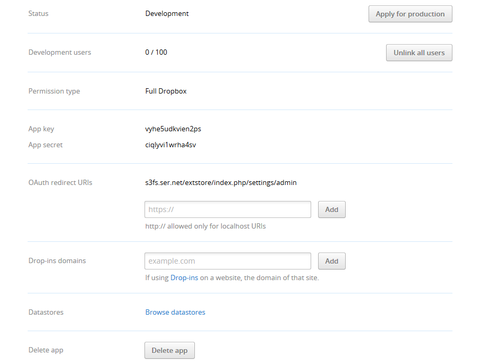Select the App secret value ciqlyvi1wrha4sv
This screenshot has height=362, width=496.
(170, 145)
